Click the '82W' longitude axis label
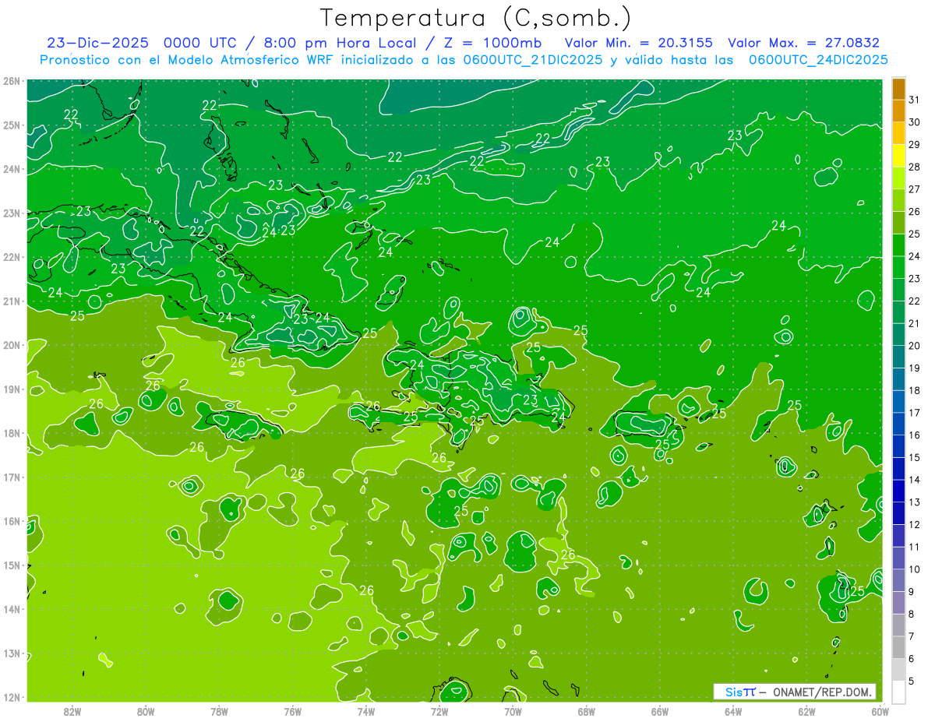This screenshot has height=722, width=935. pos(72,711)
